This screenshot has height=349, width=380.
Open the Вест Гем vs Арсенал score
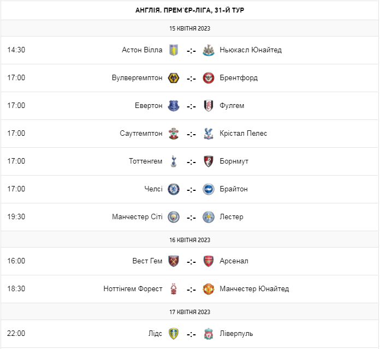pos(191,262)
